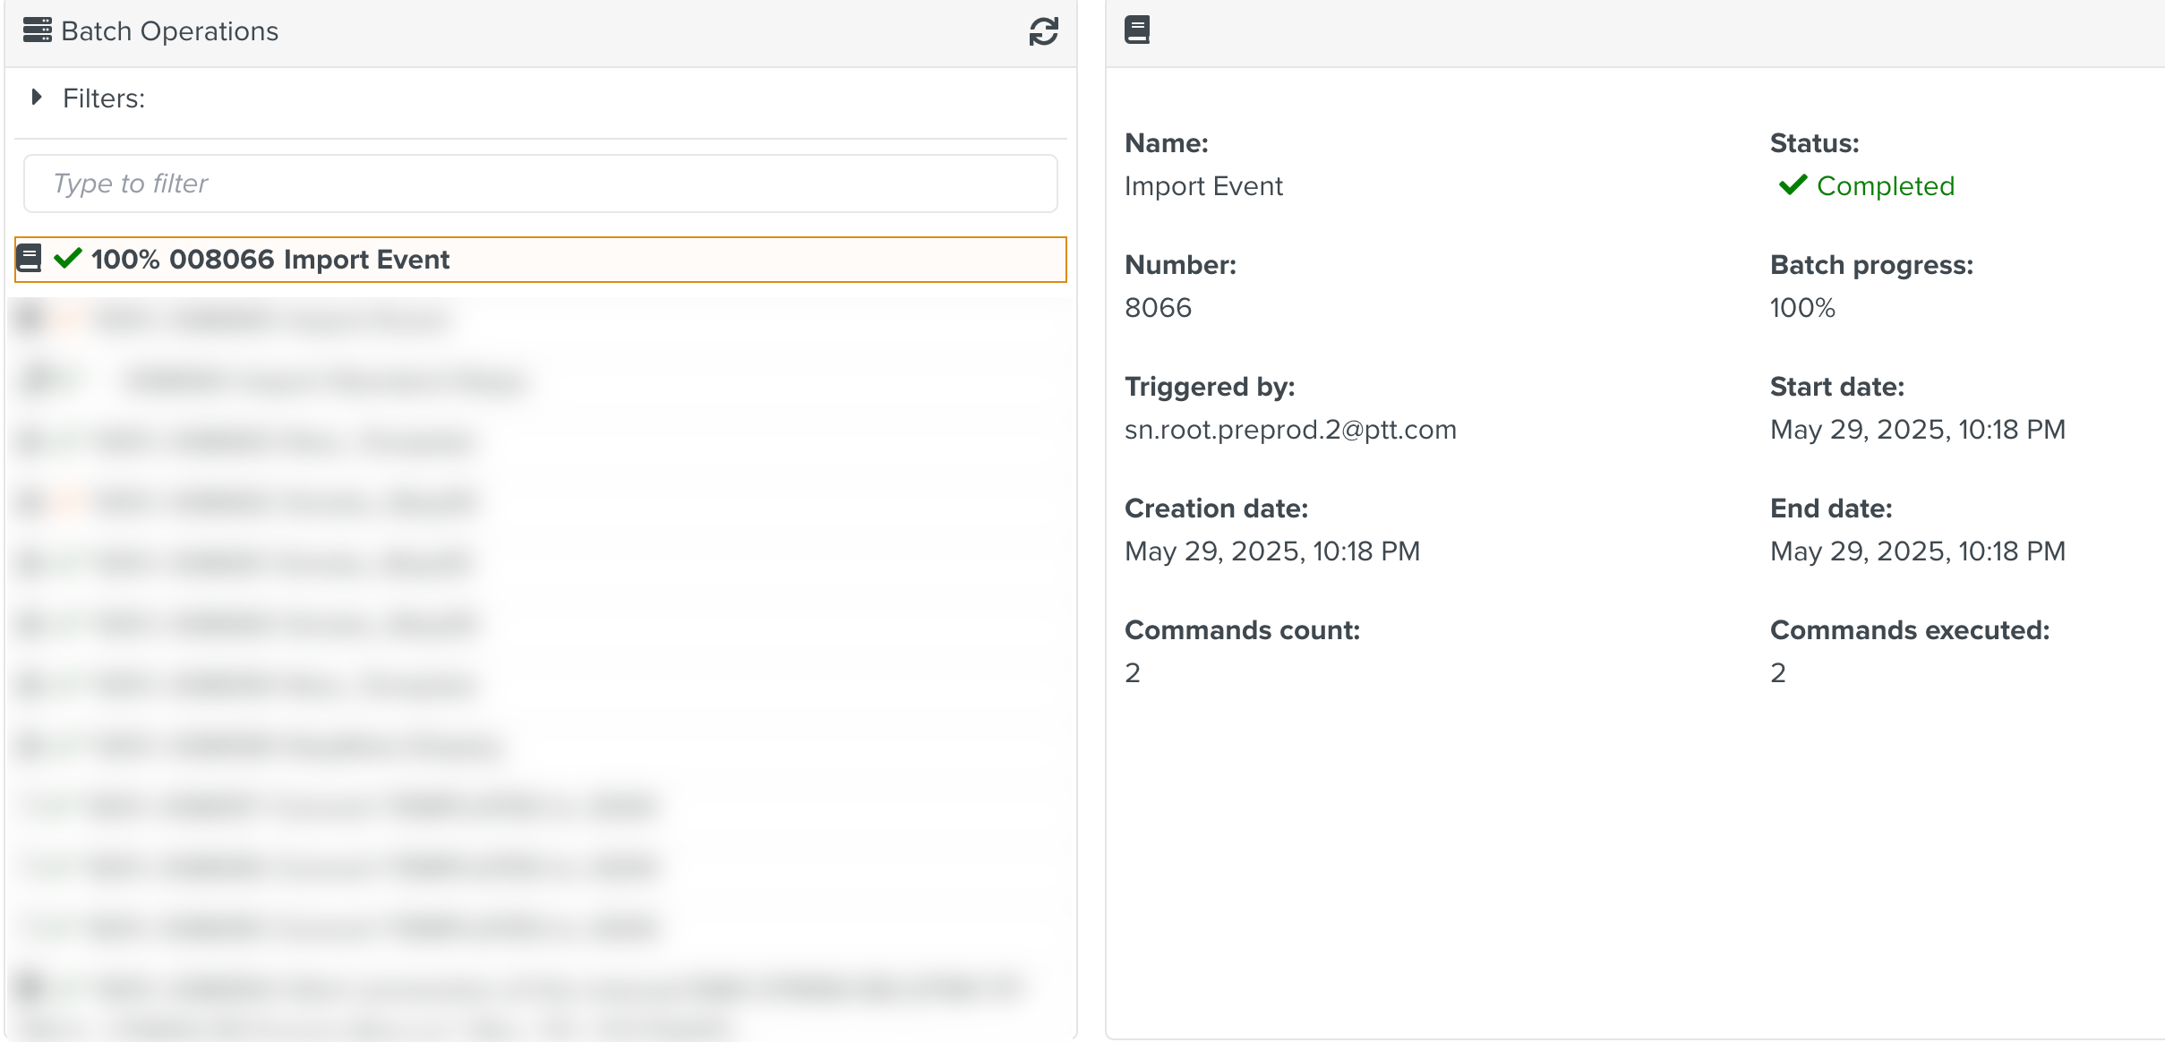2165x1051 pixels.
Task: Click the End date value
Action: point(1917,551)
